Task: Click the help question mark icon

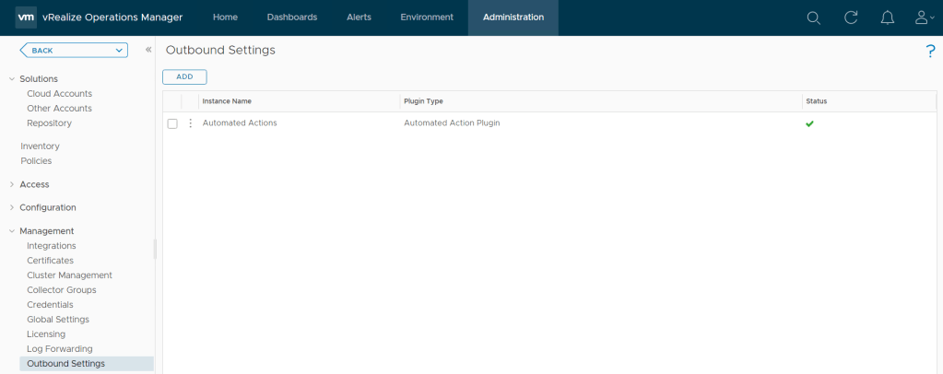Action: [x=930, y=52]
